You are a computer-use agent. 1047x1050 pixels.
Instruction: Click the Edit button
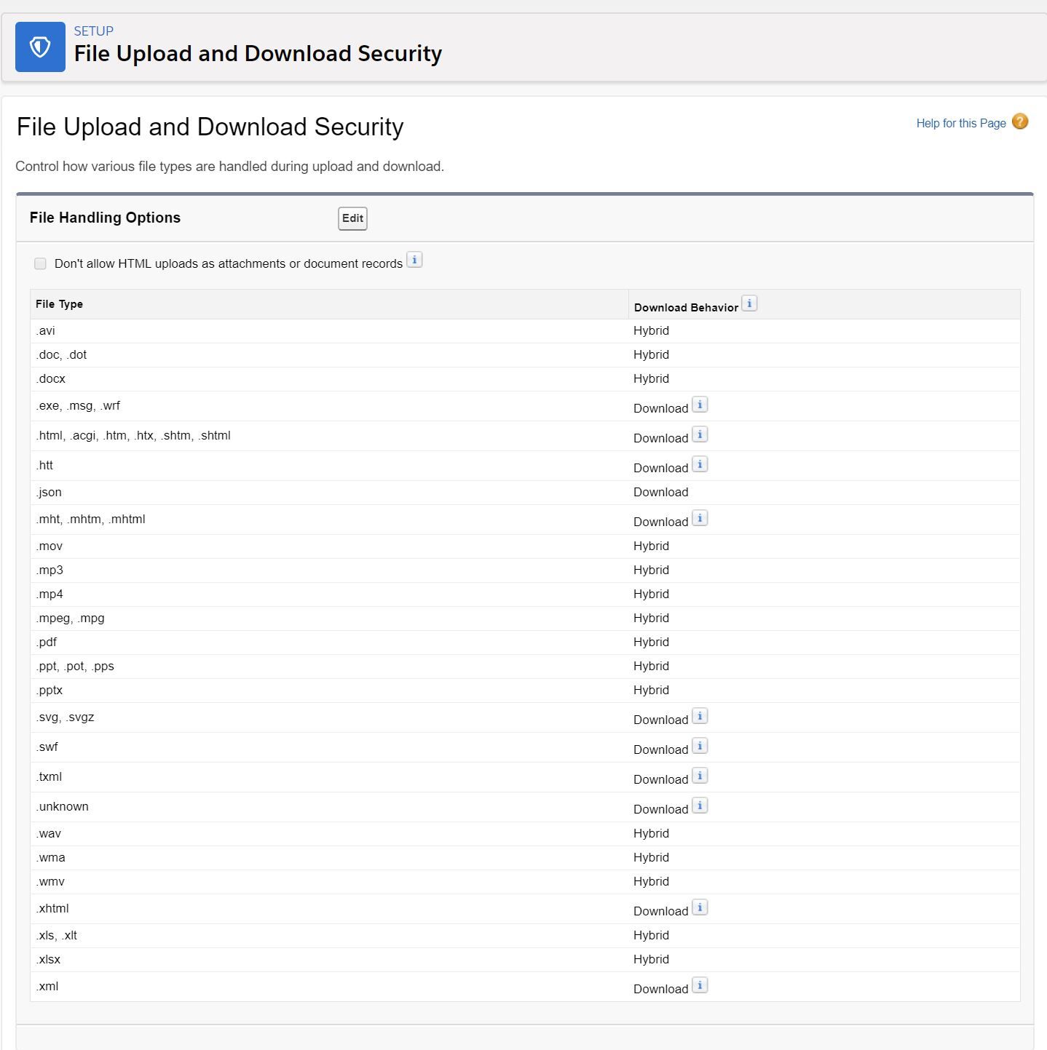tap(352, 218)
